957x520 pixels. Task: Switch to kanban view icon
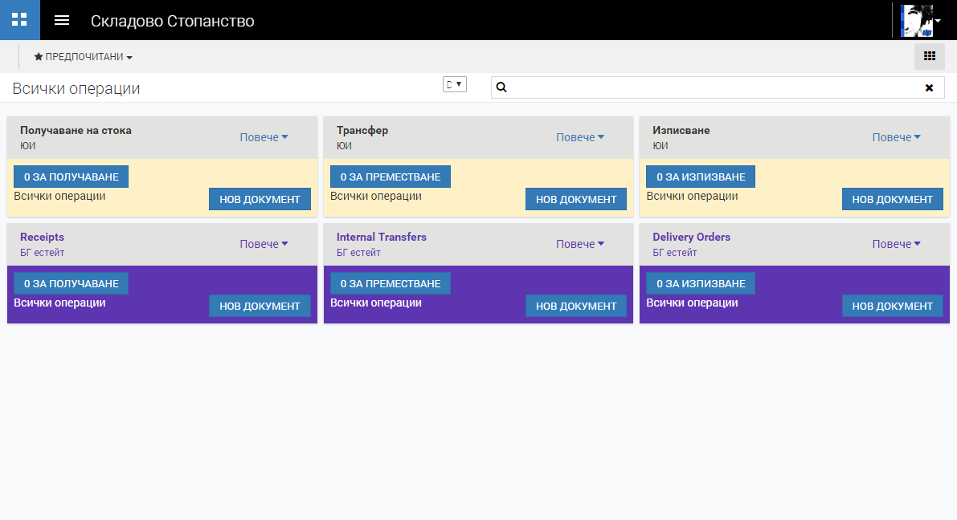[x=930, y=56]
